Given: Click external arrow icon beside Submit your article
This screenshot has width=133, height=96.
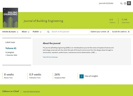Looking at the screenshot, I should click(108, 32).
